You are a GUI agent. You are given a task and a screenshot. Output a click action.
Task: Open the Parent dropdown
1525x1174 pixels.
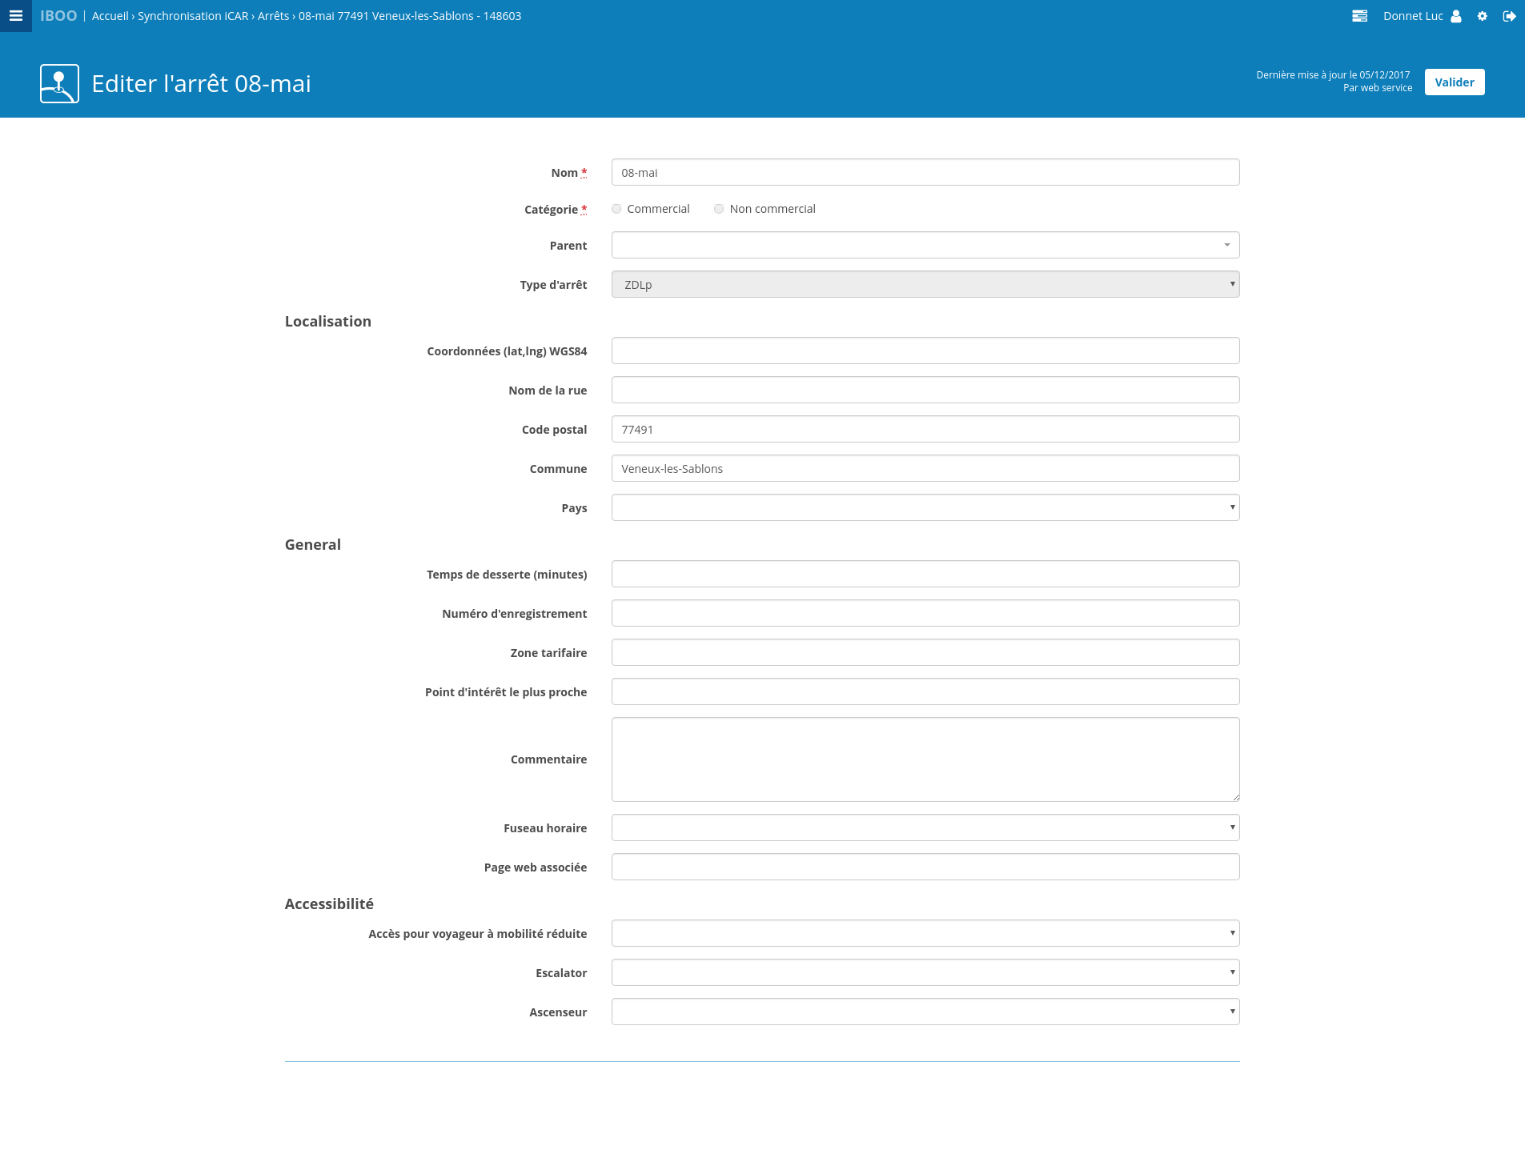(x=925, y=245)
